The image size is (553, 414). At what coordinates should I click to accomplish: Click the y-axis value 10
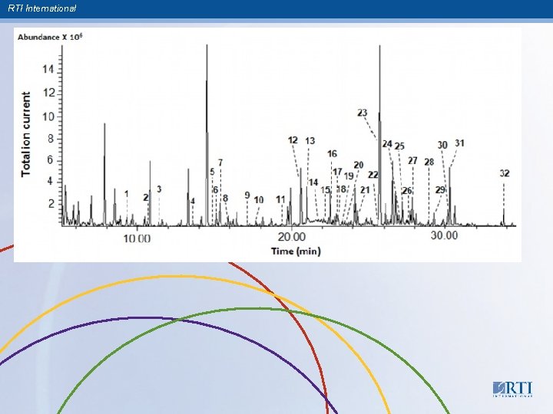coord(48,117)
